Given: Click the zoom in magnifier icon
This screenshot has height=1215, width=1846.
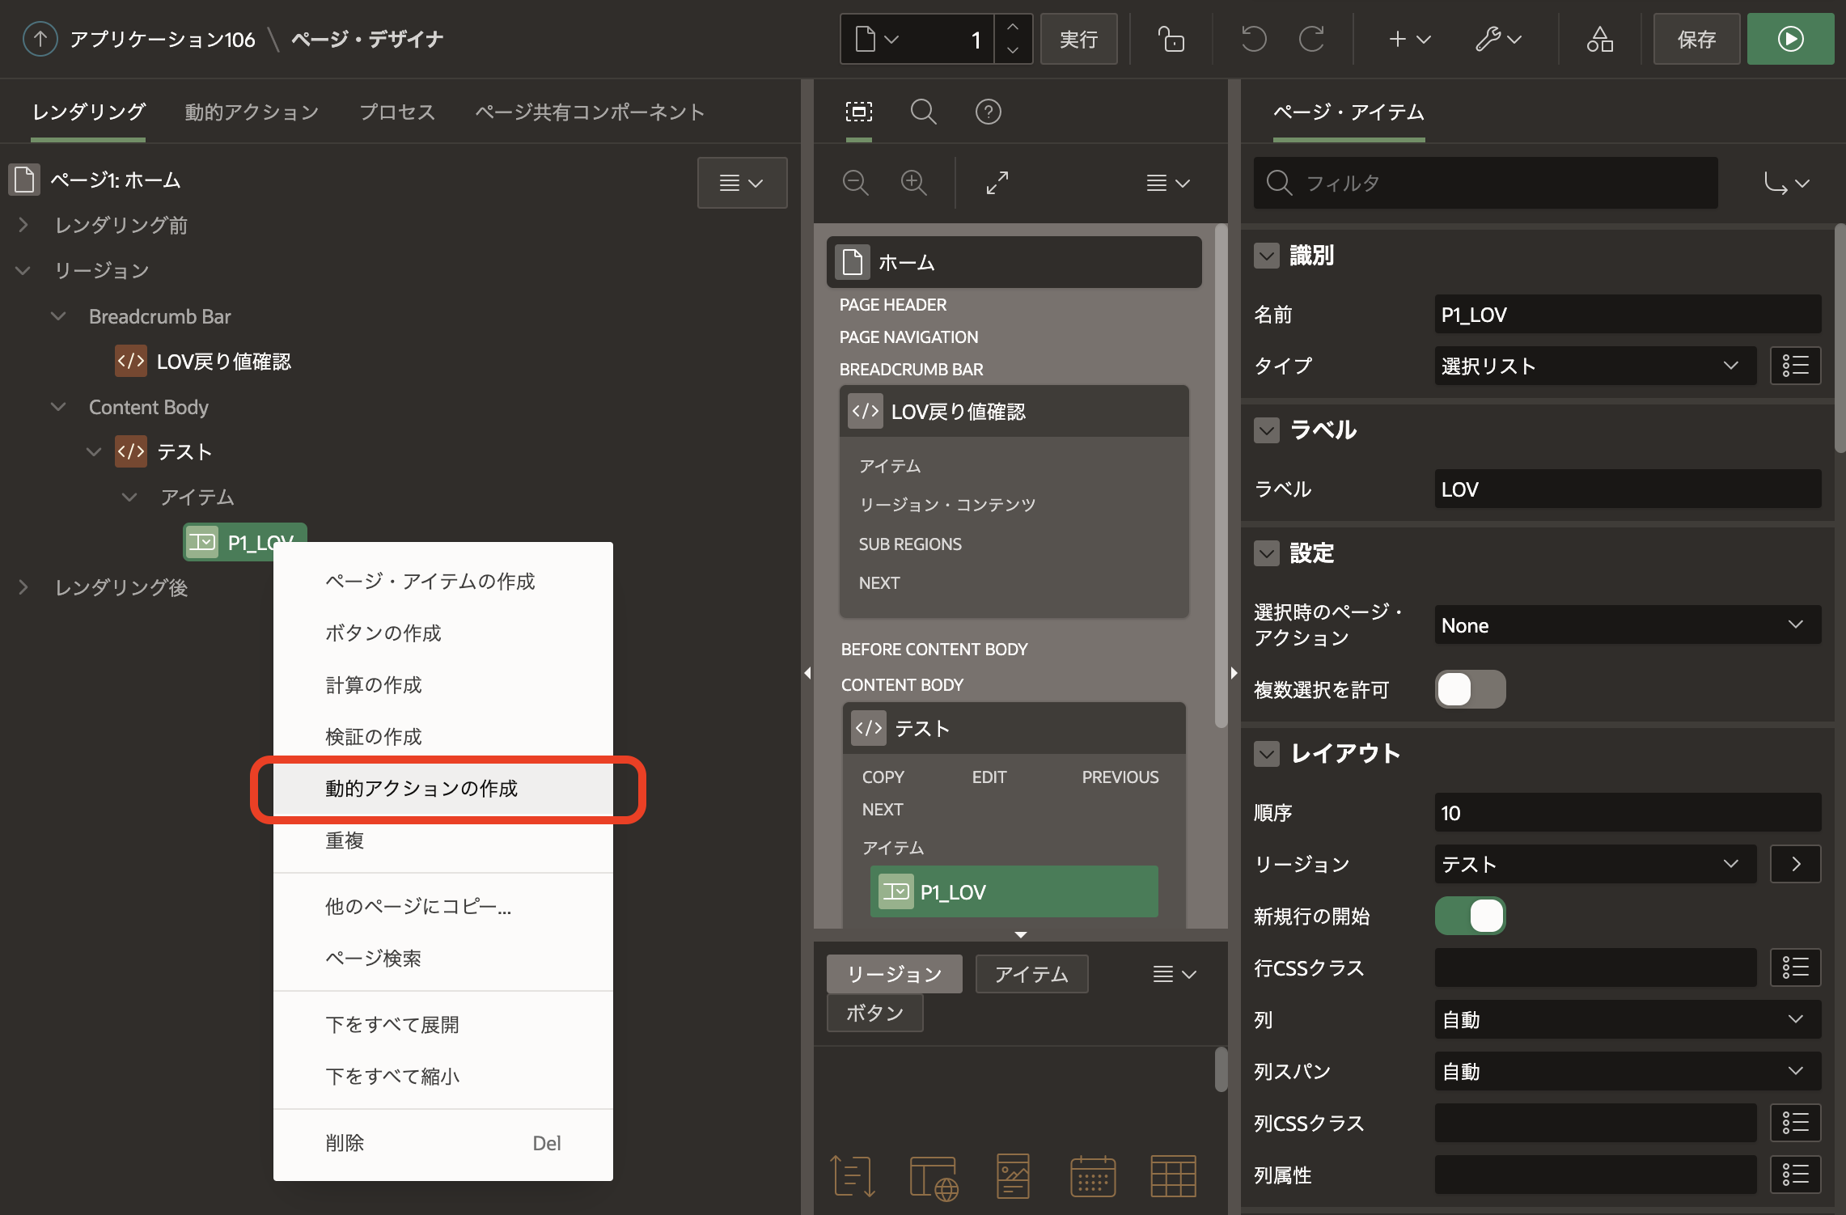Looking at the screenshot, I should pyautogui.click(x=913, y=183).
